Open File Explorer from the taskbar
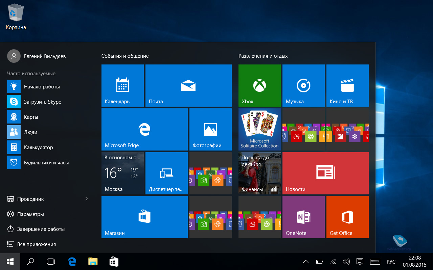Image resolution: width=433 pixels, height=270 pixels. pyautogui.click(x=93, y=262)
